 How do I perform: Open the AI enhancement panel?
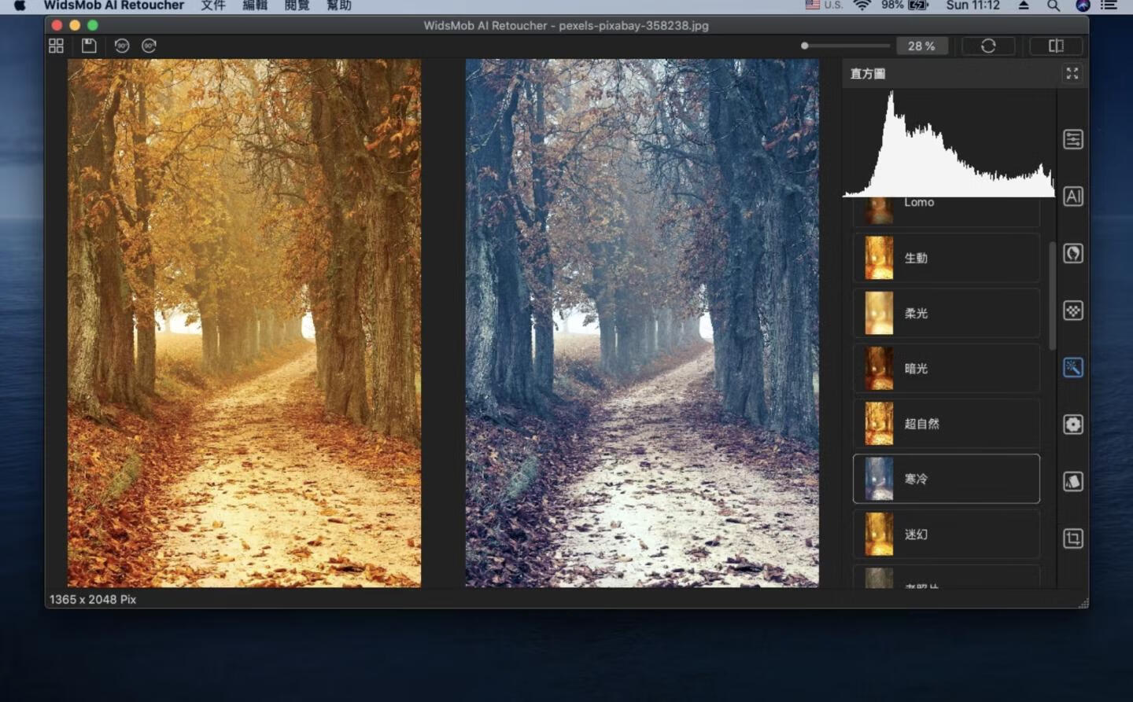1073,197
